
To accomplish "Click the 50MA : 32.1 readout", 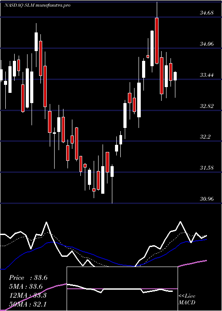I will (28, 304).
